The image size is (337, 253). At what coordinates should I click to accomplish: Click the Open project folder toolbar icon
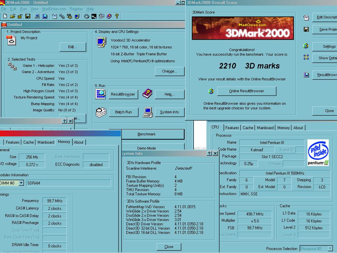coord(13,16)
